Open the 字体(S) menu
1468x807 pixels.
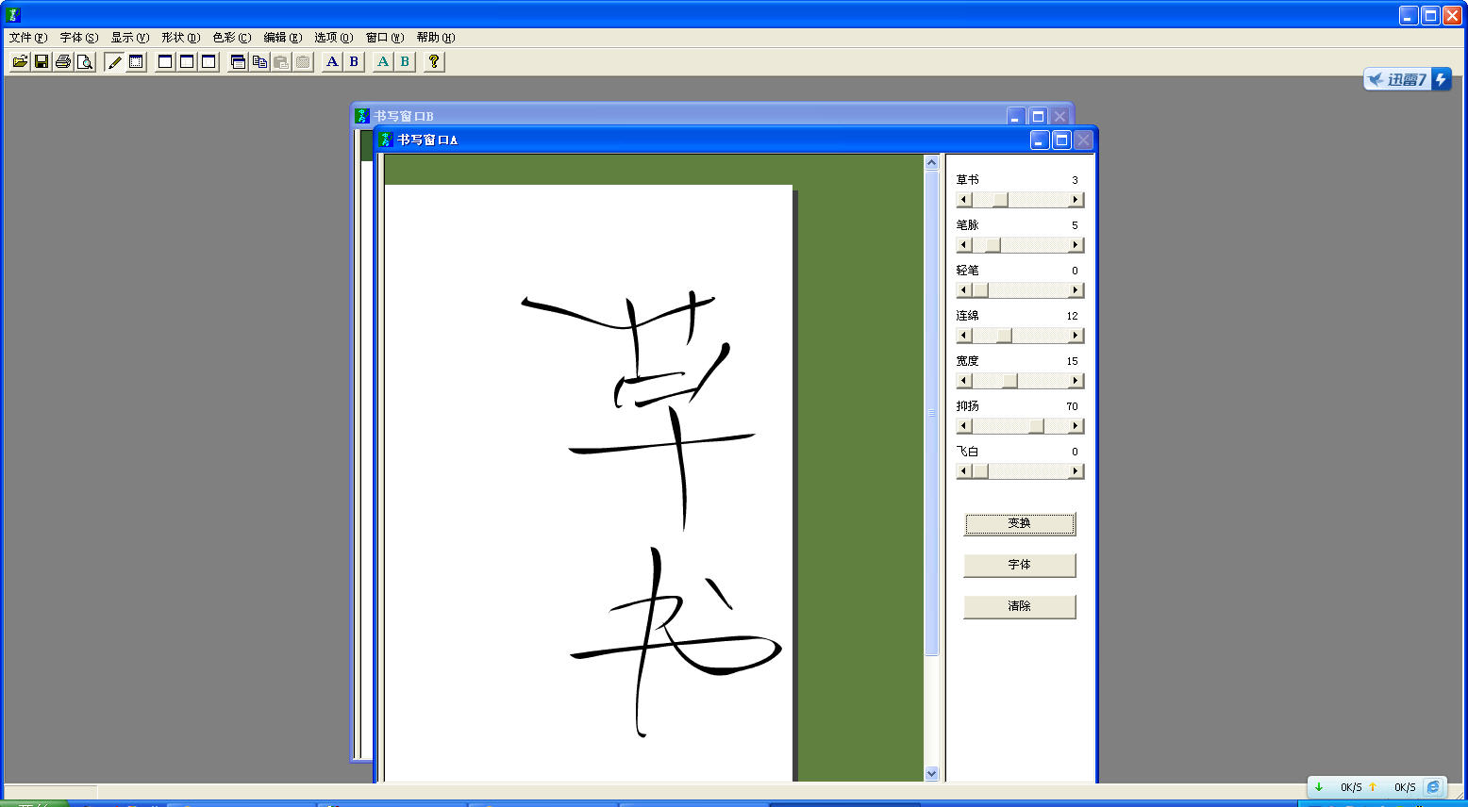coord(78,38)
